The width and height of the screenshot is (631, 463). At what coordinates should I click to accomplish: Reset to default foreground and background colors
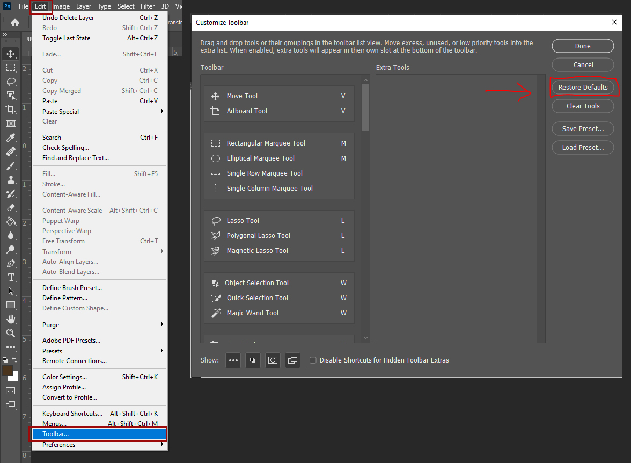coord(5,359)
